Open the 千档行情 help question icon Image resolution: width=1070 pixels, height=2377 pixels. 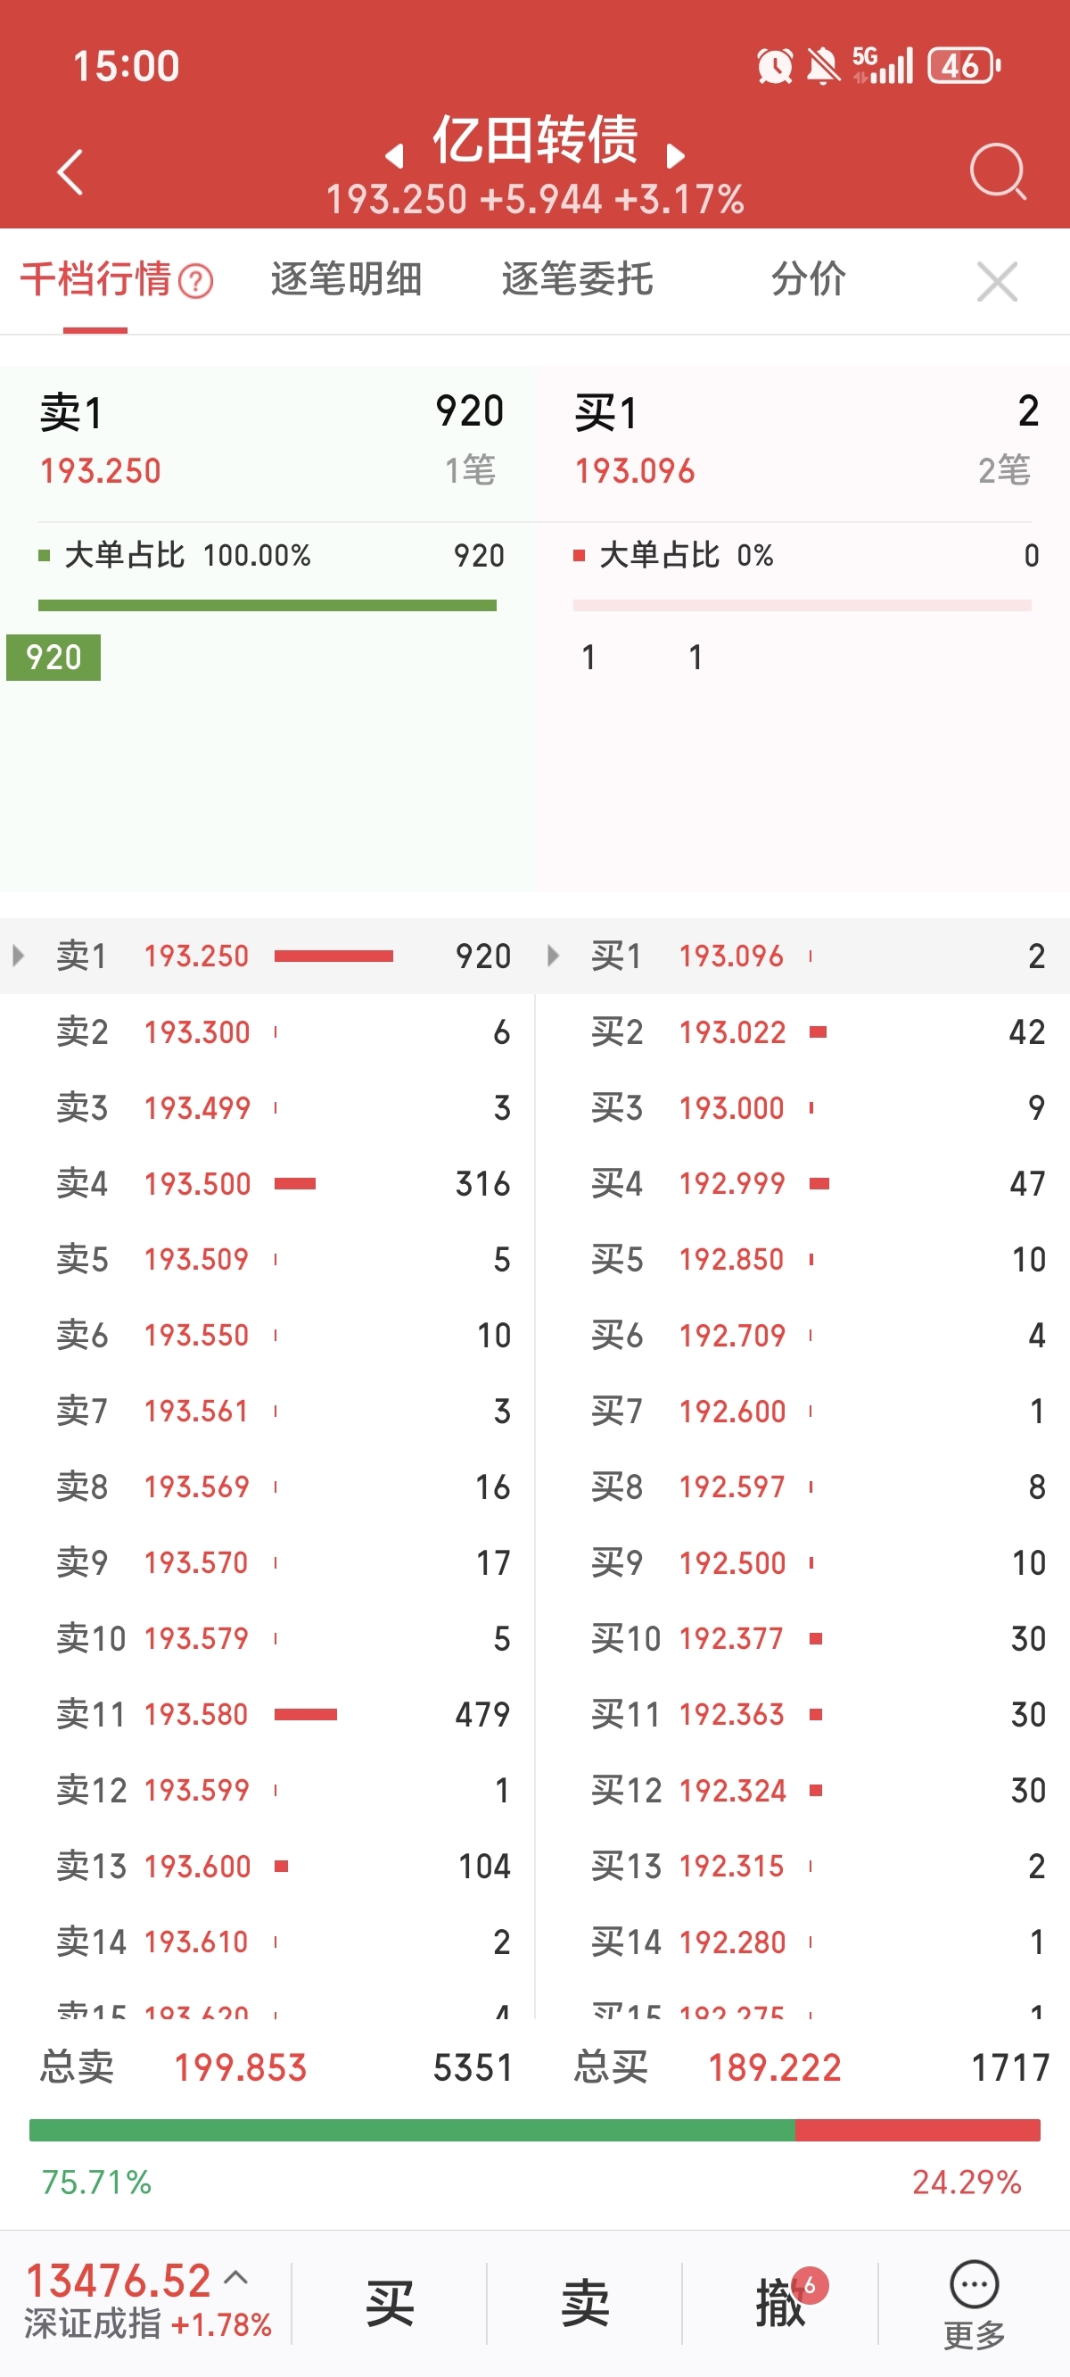[195, 281]
